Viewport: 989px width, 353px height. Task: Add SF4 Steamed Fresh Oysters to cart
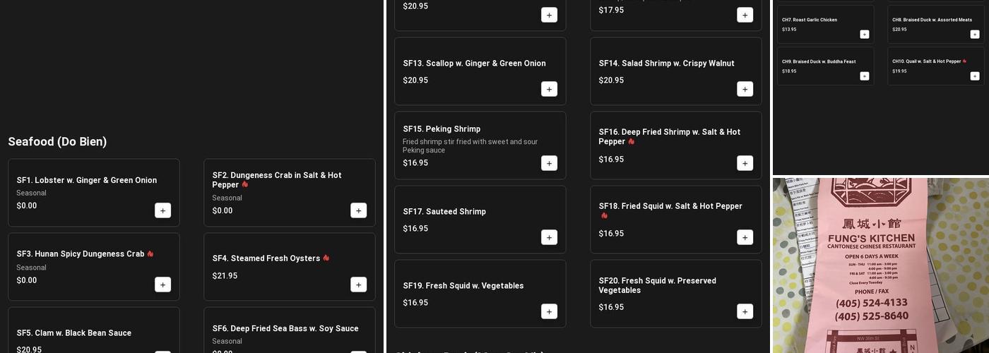click(358, 285)
